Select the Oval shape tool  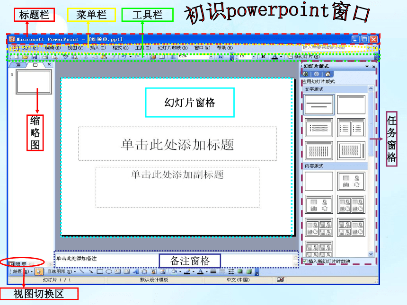click(x=109, y=271)
